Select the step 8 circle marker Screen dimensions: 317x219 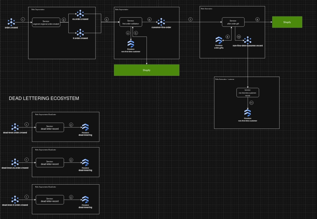point(228,37)
